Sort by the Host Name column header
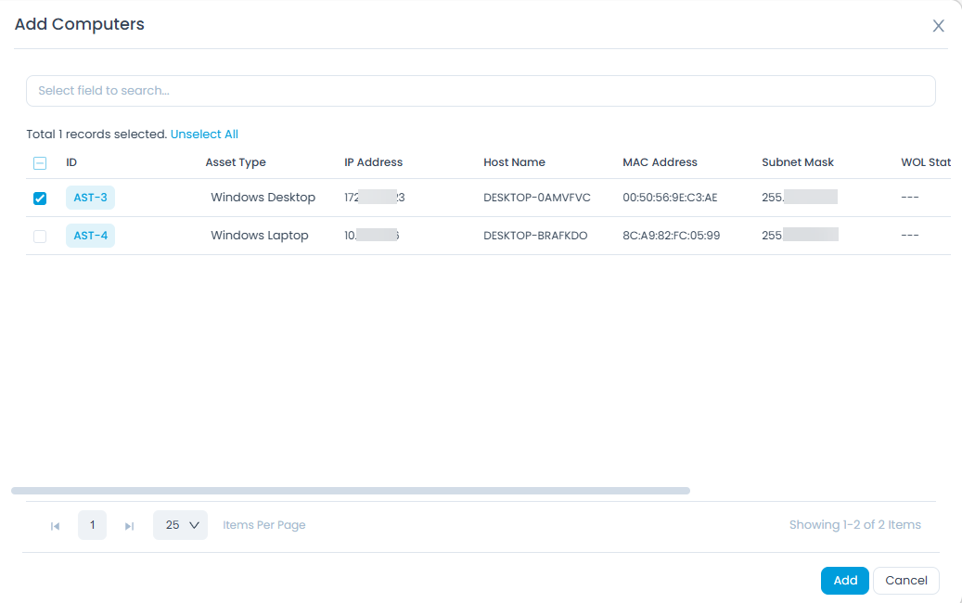 [514, 162]
